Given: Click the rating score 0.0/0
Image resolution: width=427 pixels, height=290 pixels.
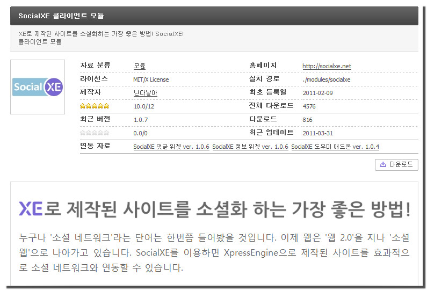Looking at the screenshot, I should coord(141,133).
